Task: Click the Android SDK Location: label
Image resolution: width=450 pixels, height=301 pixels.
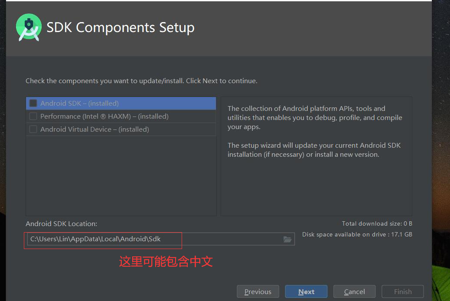Action: (62, 224)
